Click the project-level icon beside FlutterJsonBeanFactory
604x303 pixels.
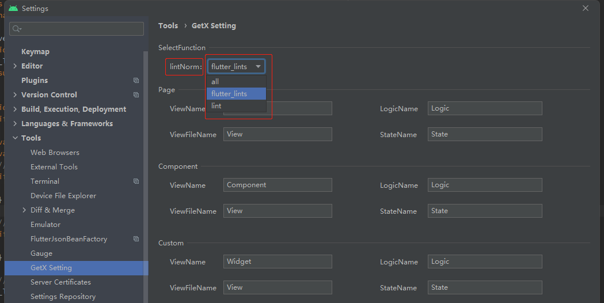(136, 239)
